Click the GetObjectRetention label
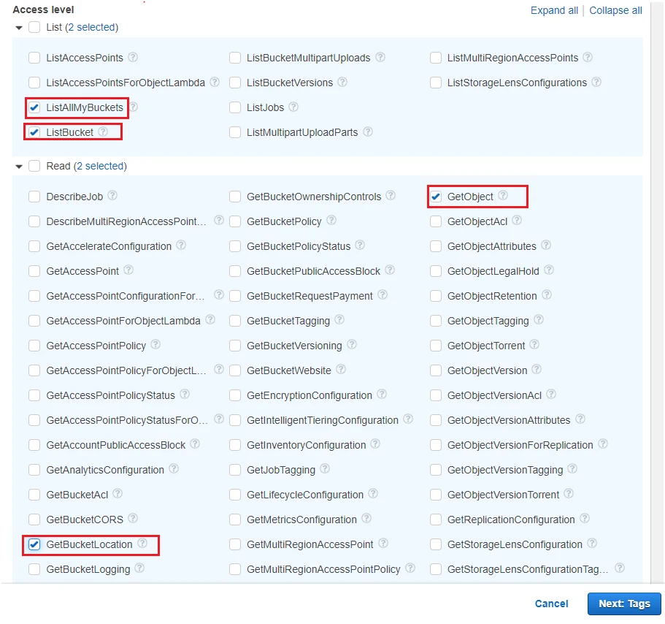 tap(492, 296)
